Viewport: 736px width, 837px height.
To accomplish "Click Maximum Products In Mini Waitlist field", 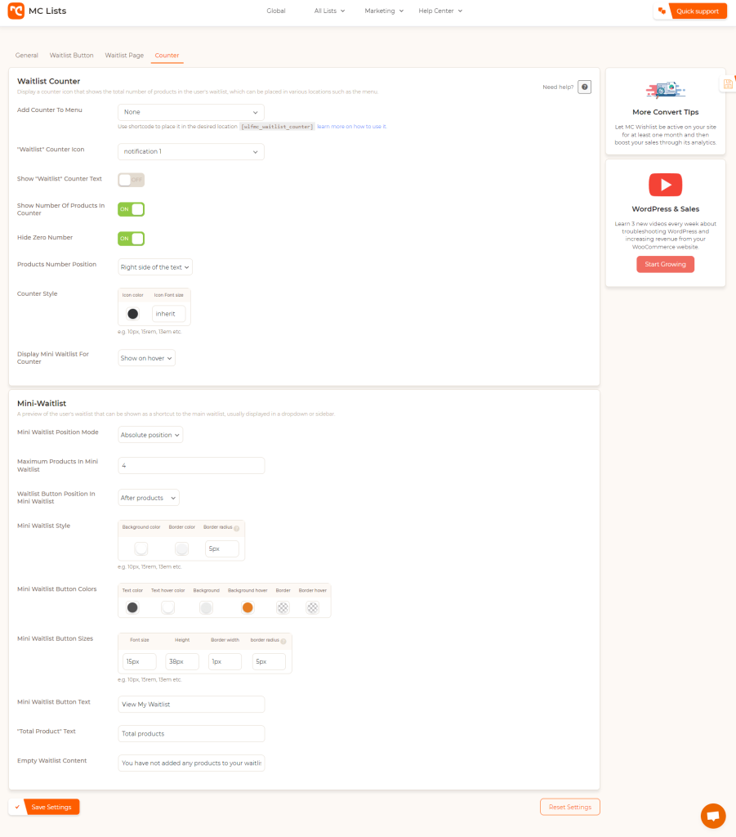I will pos(191,465).
